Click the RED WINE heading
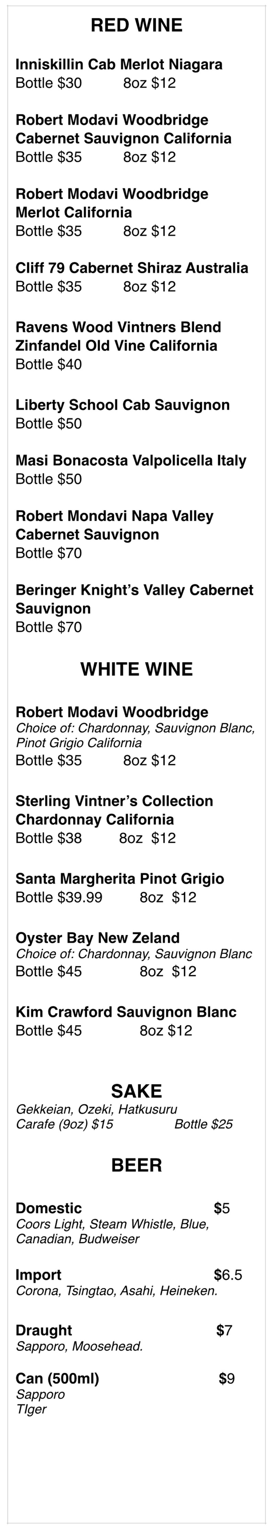 point(136,25)
